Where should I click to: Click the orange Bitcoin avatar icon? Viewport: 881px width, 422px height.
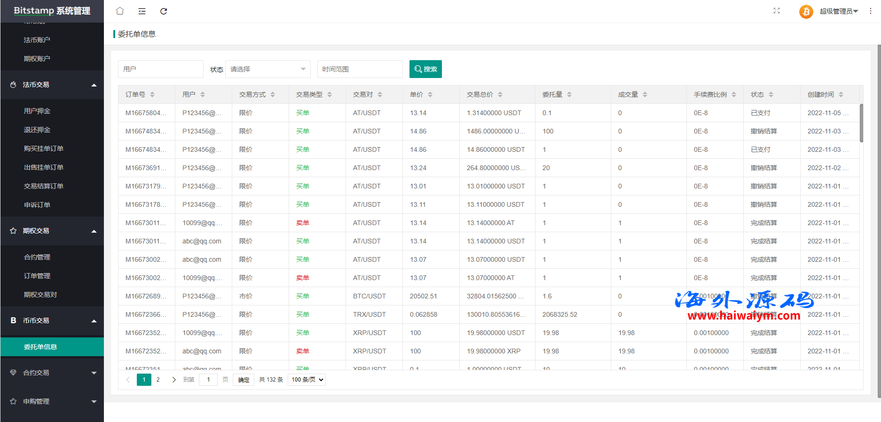click(x=806, y=11)
